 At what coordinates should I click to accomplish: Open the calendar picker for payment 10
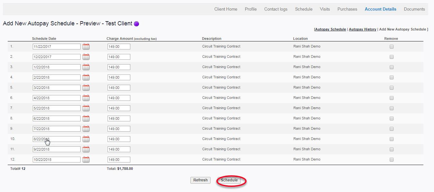pos(86,139)
